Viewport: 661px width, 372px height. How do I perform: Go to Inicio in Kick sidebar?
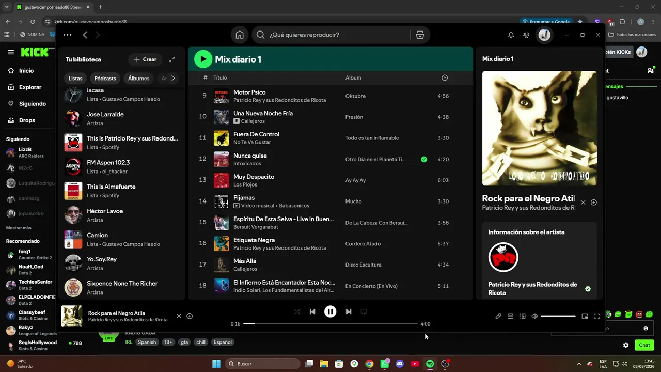[26, 71]
